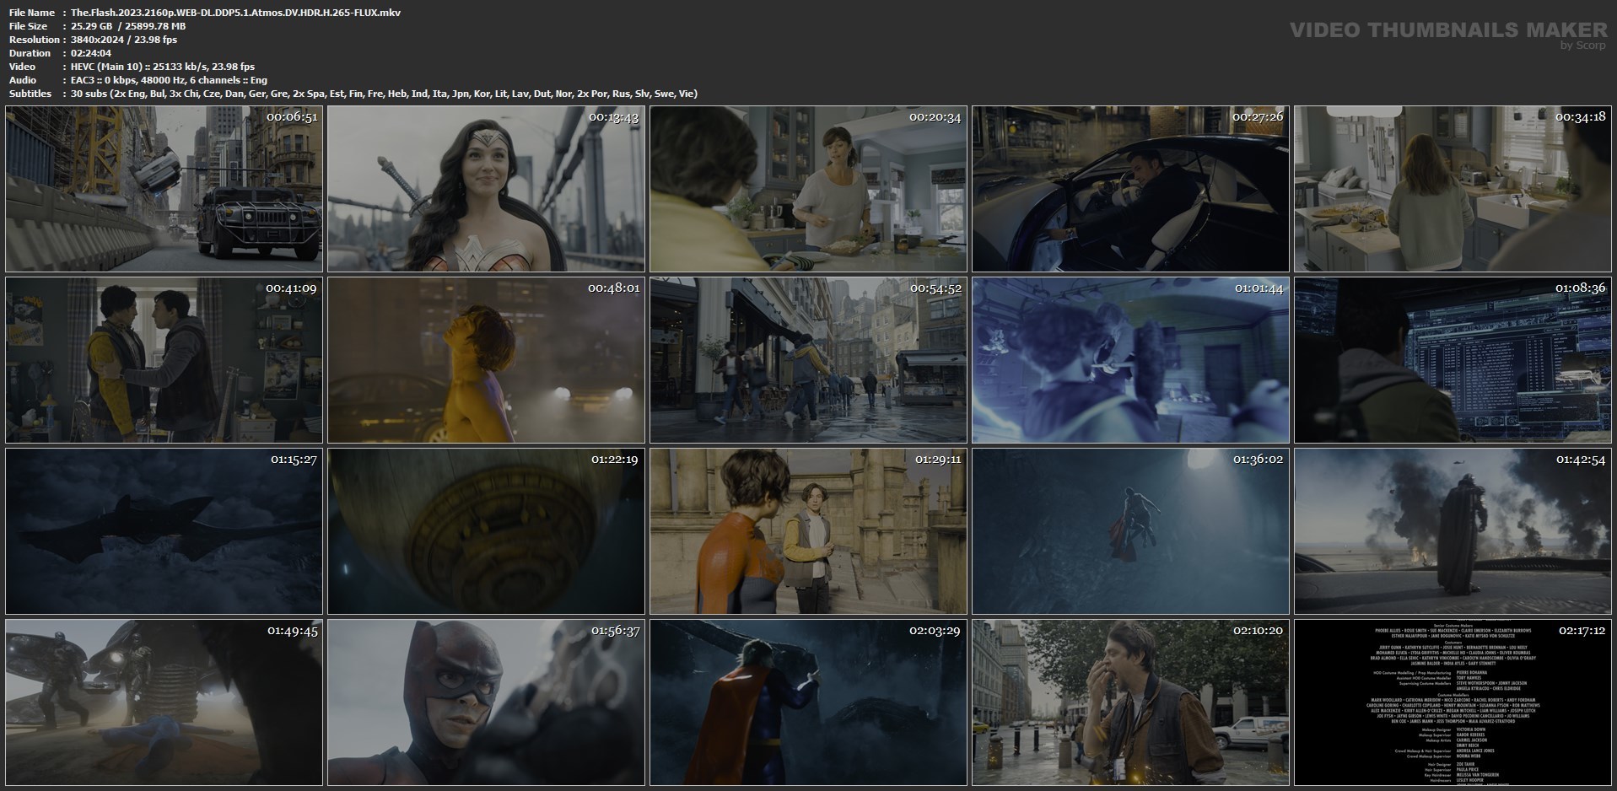Open the car thumbnail at 00:27:26
Viewport: 1617px width, 791px height.
[x=1130, y=189]
